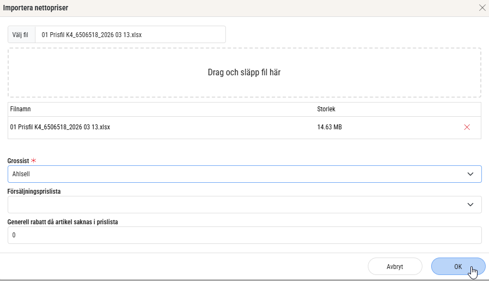Open the empty Försäljningsprislista dropdown
The image size is (489, 281).
tap(235, 205)
